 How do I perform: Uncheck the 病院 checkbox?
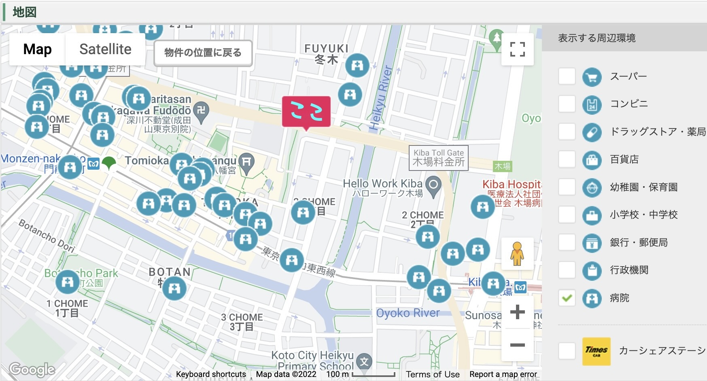(x=567, y=298)
